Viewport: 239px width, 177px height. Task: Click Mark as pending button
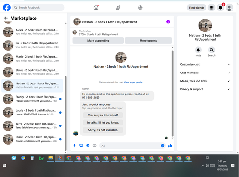click(x=98, y=41)
